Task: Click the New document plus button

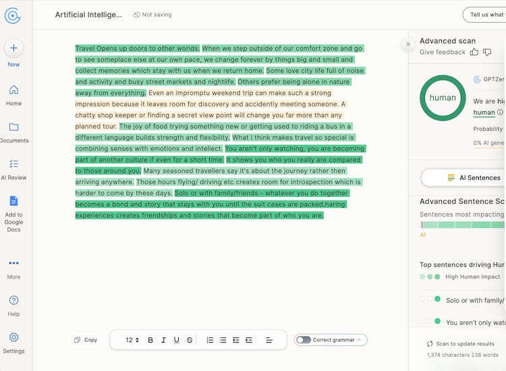Action: tap(13, 48)
